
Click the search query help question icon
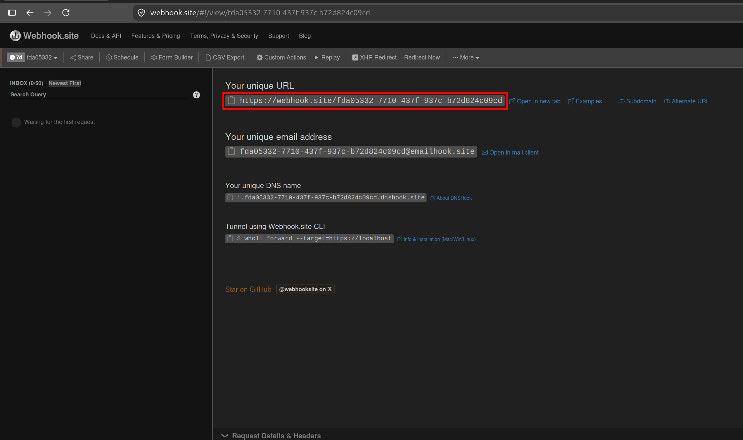click(x=196, y=95)
